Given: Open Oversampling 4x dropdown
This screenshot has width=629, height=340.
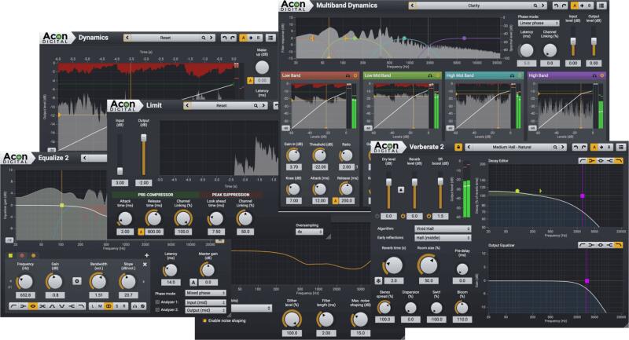Looking at the screenshot, I should pyautogui.click(x=309, y=232).
